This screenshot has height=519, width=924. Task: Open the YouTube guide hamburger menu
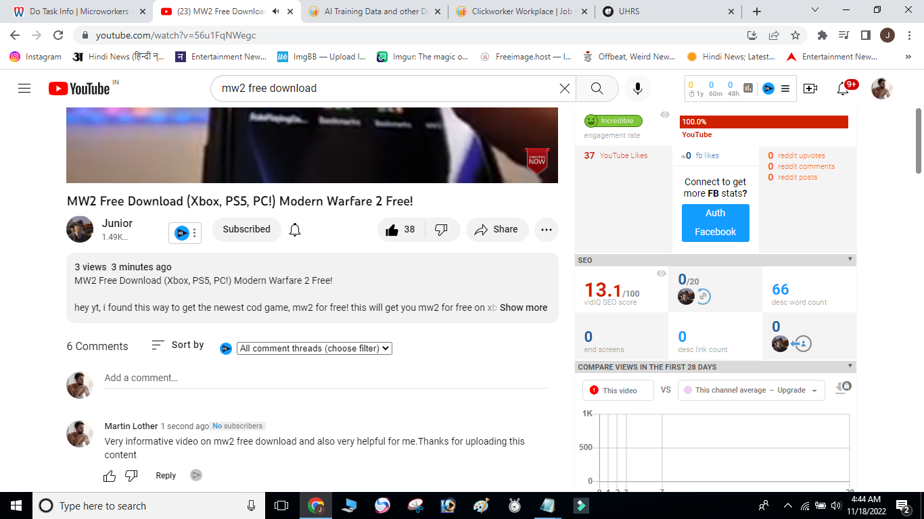point(24,89)
